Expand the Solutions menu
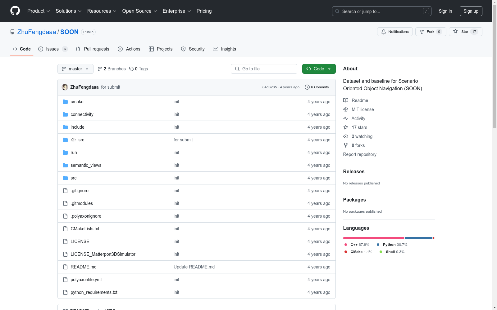This screenshot has height=310, width=497. click(x=69, y=11)
